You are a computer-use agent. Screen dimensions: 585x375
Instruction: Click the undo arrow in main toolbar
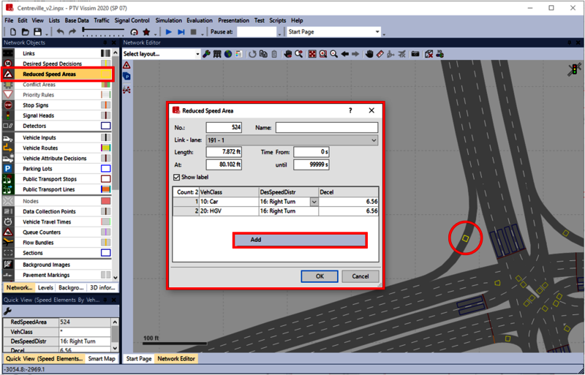click(x=60, y=32)
